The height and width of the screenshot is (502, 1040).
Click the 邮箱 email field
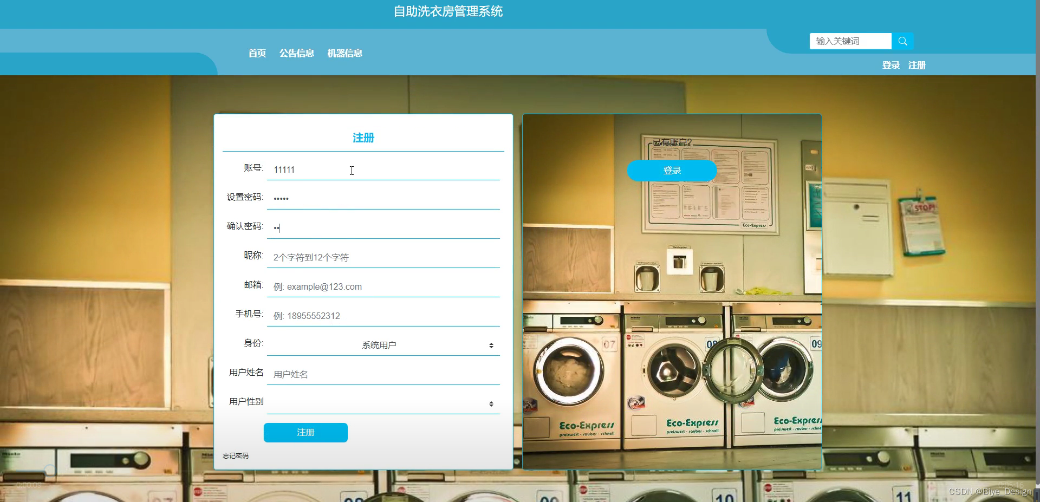click(383, 286)
